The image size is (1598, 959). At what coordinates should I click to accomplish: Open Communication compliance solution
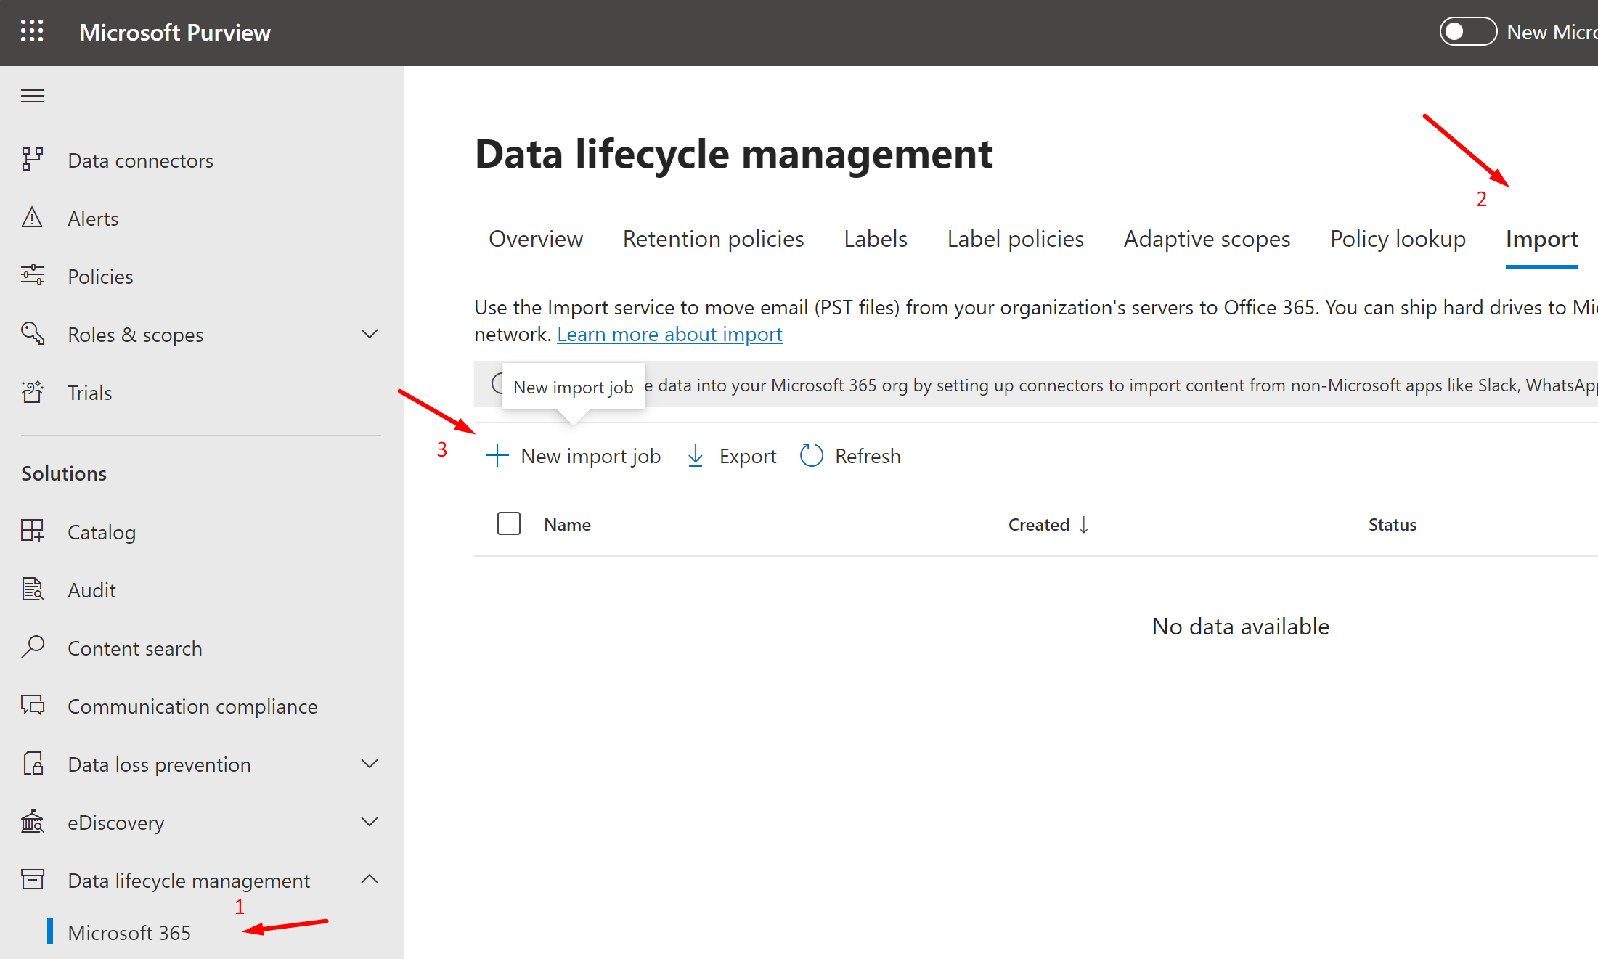pos(192,706)
